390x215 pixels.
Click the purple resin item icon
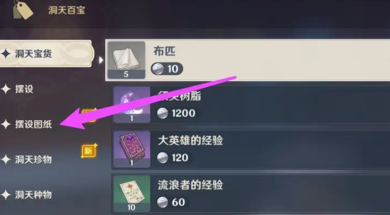pos(132,105)
